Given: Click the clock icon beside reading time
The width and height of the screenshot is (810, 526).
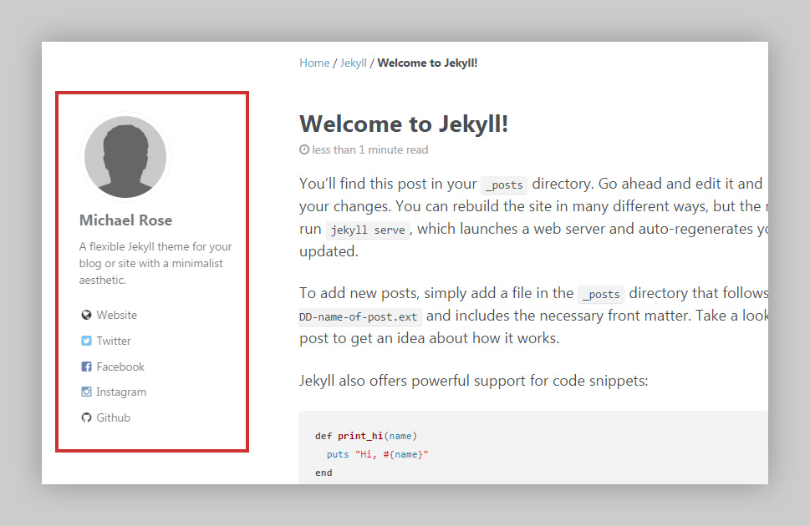Looking at the screenshot, I should pos(303,149).
